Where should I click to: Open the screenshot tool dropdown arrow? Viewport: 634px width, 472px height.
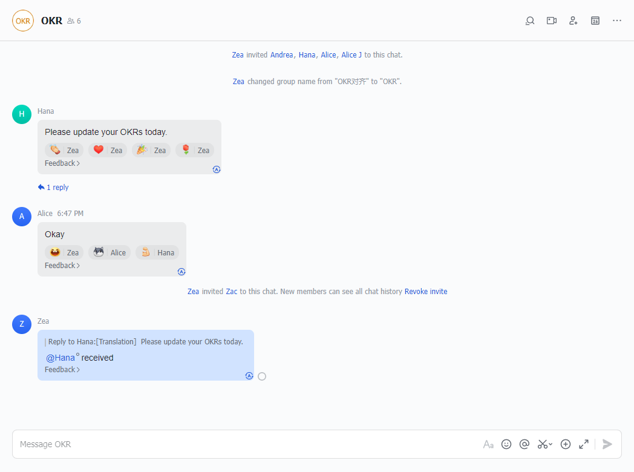point(549,444)
